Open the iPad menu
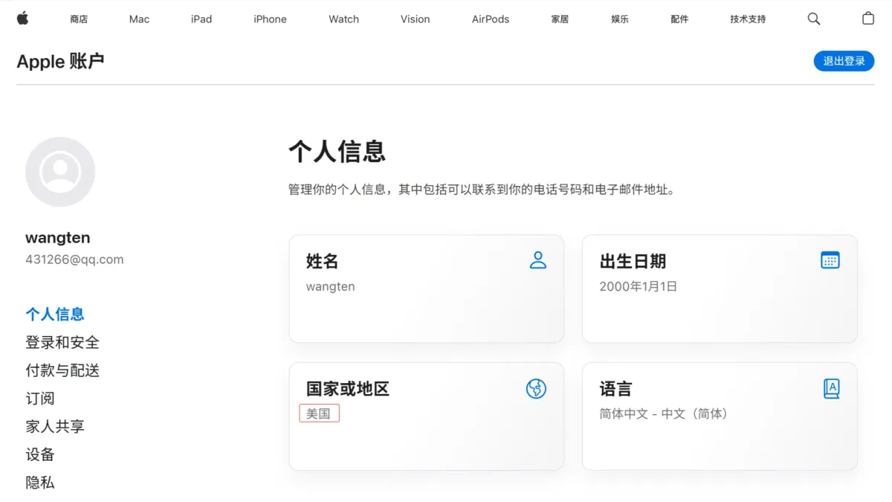Viewport: 892px width, 502px height. (201, 19)
